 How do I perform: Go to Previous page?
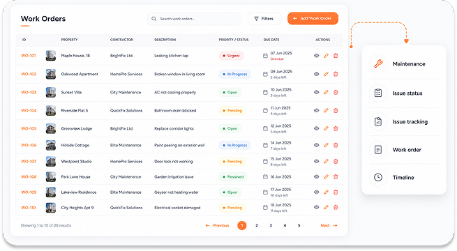pyautogui.click(x=218, y=225)
